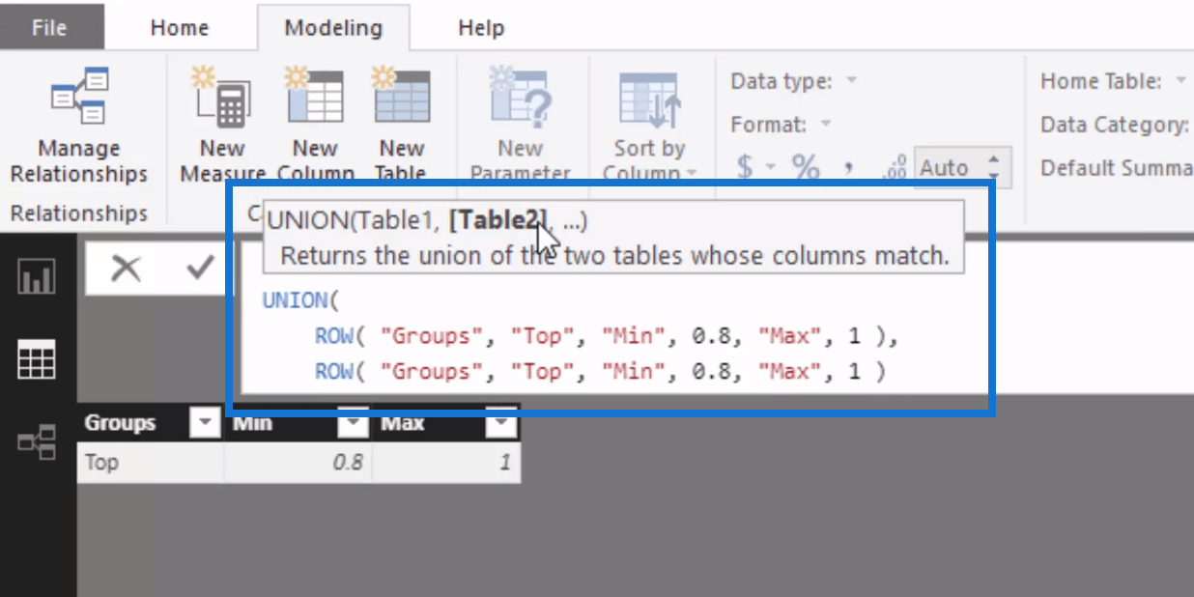Open the Max column filter dropdown
This screenshot has width=1194, height=597.
(501, 423)
